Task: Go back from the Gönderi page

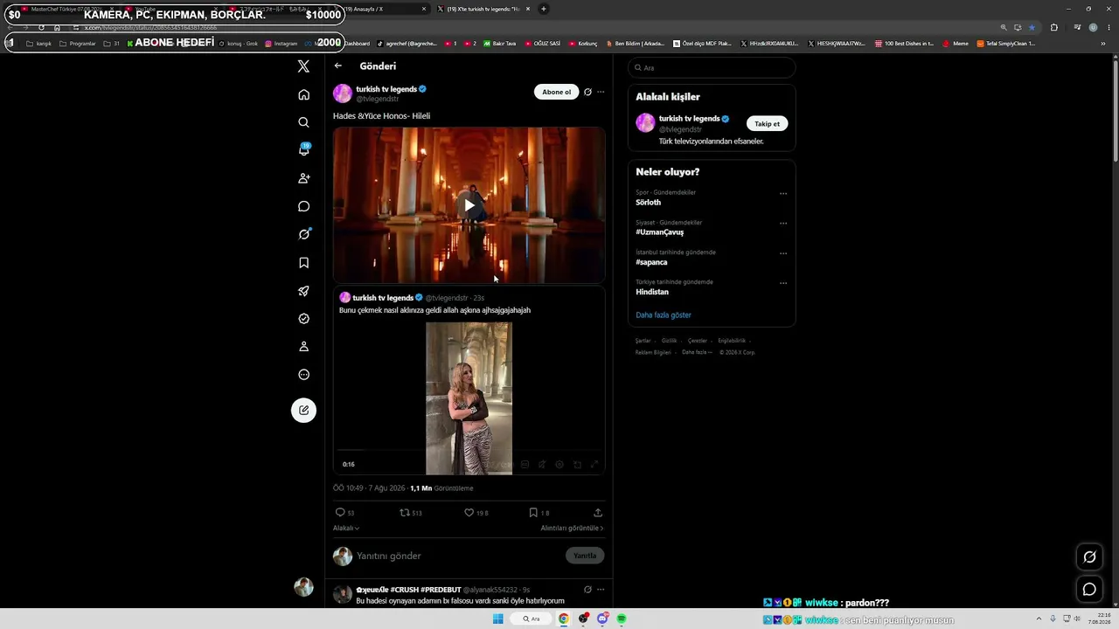Action: [x=338, y=66]
